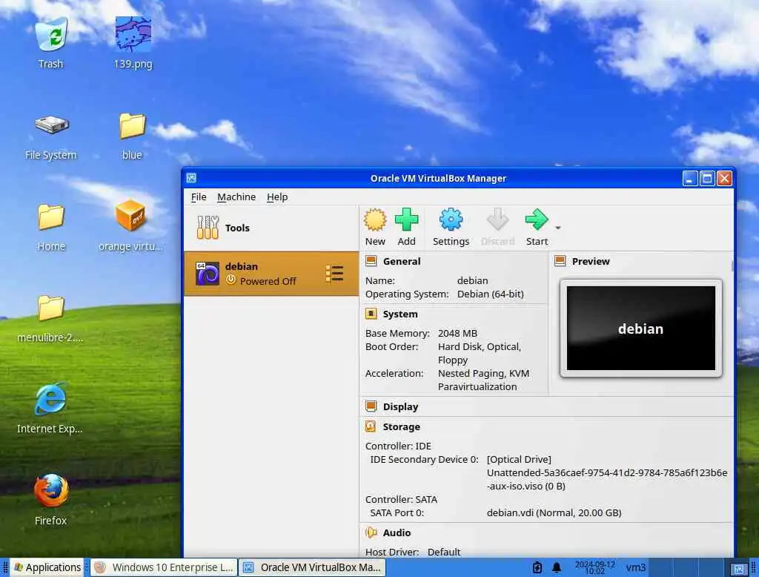
Task: Open the Machine menu
Action: click(x=236, y=197)
